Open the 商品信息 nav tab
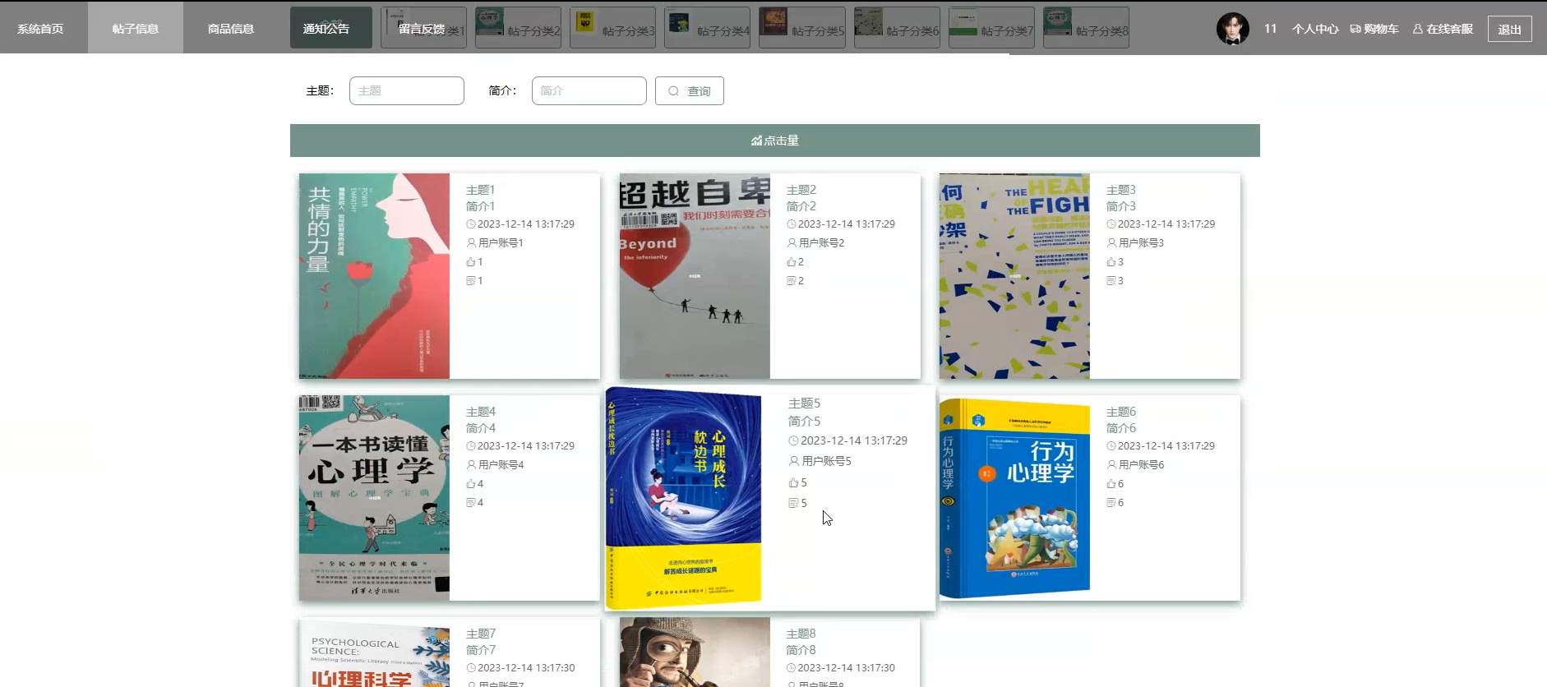Viewport: 1547px width, 687px height. click(x=231, y=29)
